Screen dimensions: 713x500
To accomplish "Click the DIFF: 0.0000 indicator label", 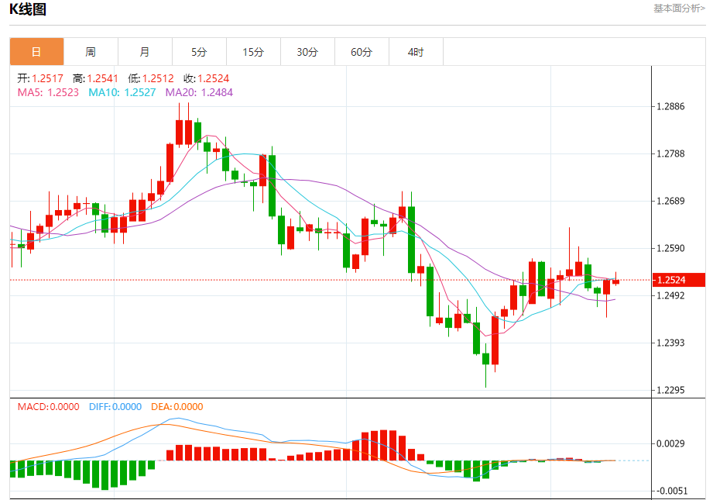I will point(115,407).
